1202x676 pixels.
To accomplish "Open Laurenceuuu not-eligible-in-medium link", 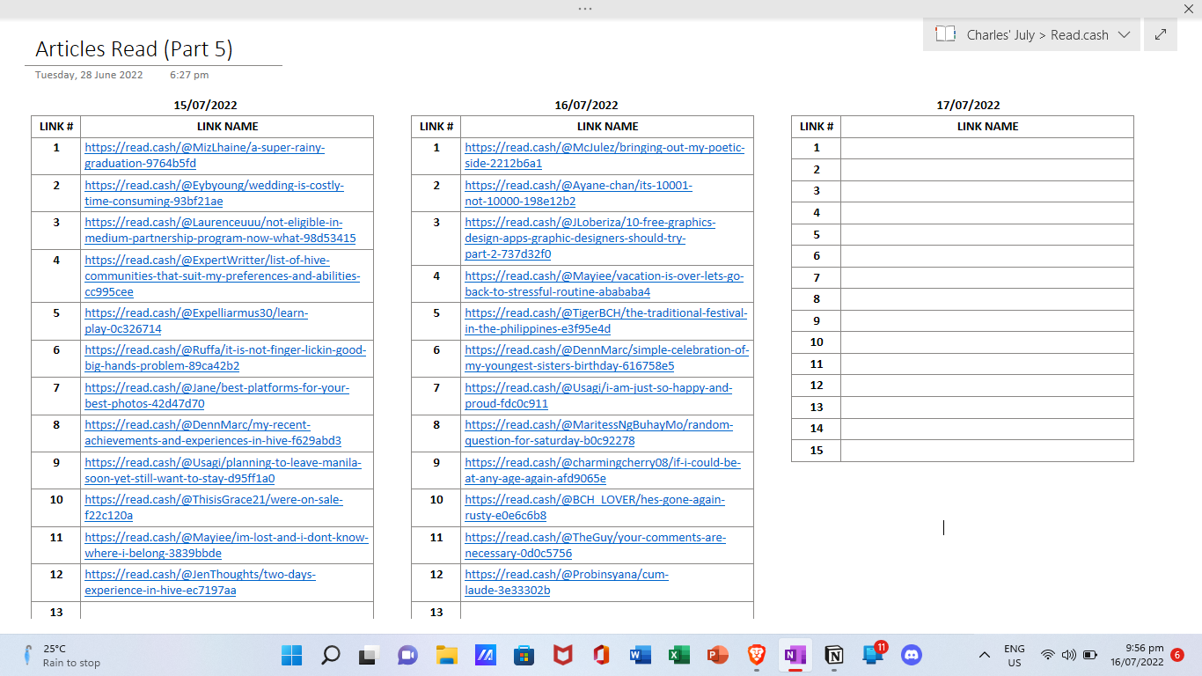I will point(220,230).
